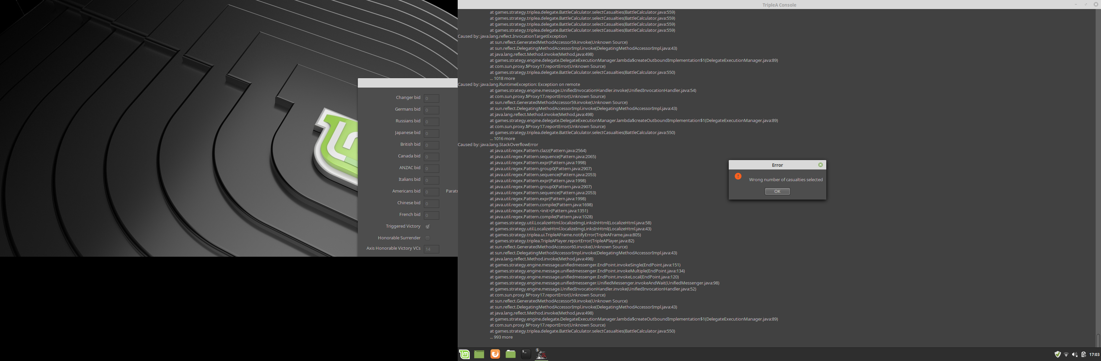Click the Germans bid field

(431, 110)
